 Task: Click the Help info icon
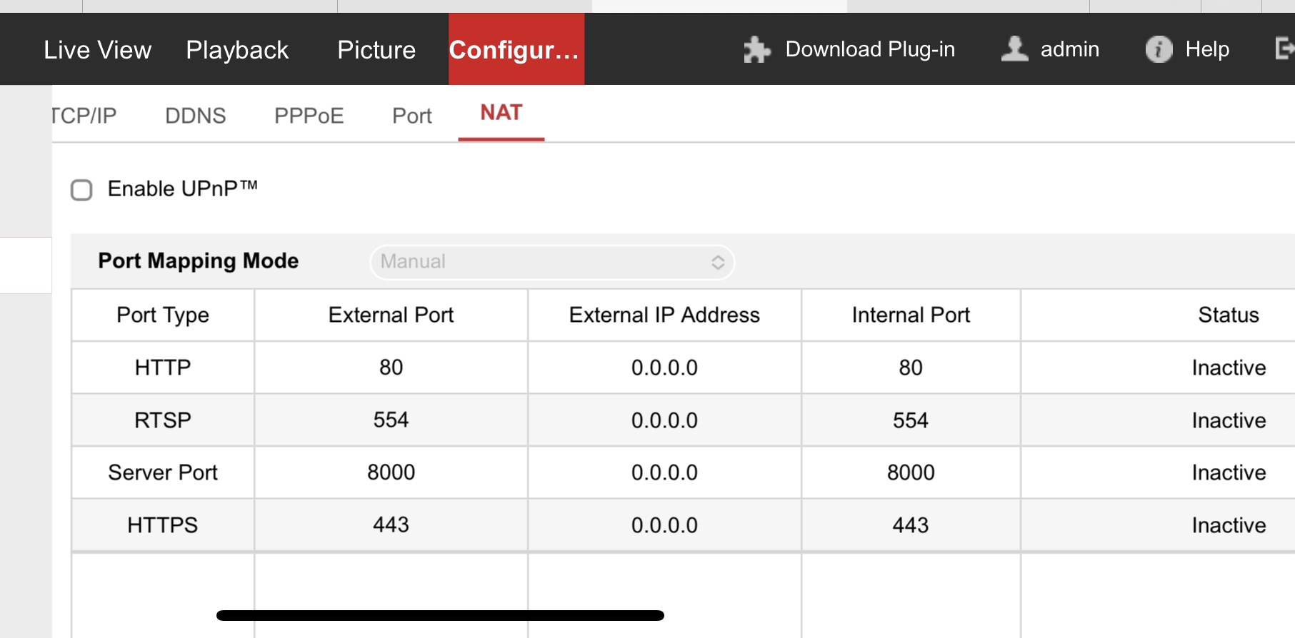pos(1159,49)
